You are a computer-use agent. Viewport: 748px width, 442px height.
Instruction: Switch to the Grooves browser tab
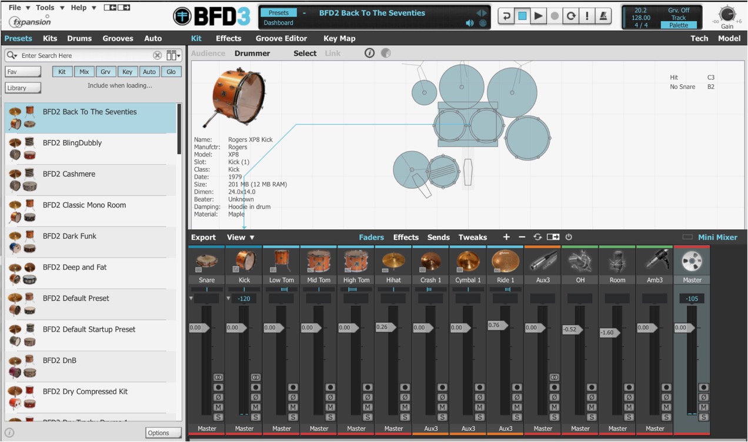118,38
